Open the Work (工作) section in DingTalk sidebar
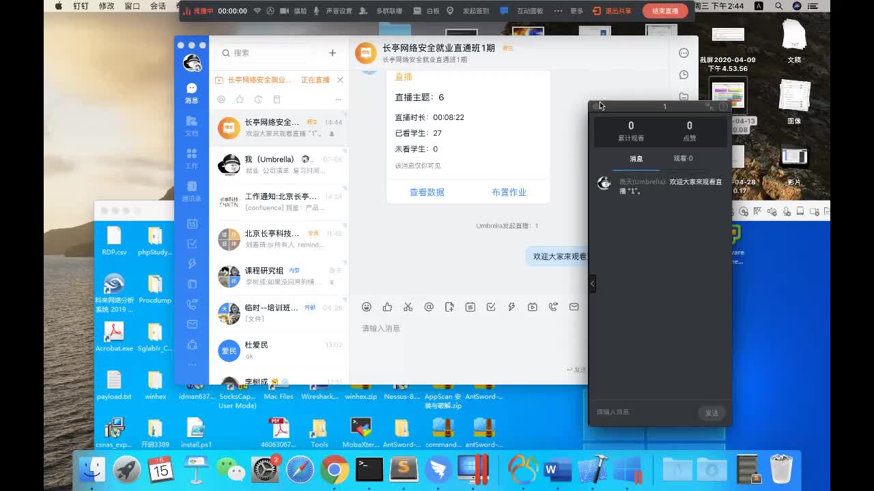The height and width of the screenshot is (491, 874). point(192,159)
